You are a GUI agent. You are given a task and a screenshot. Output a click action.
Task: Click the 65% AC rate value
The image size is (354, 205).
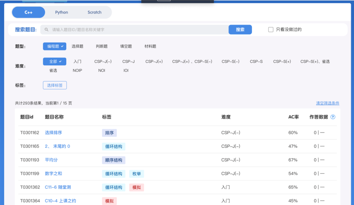[x=293, y=187]
